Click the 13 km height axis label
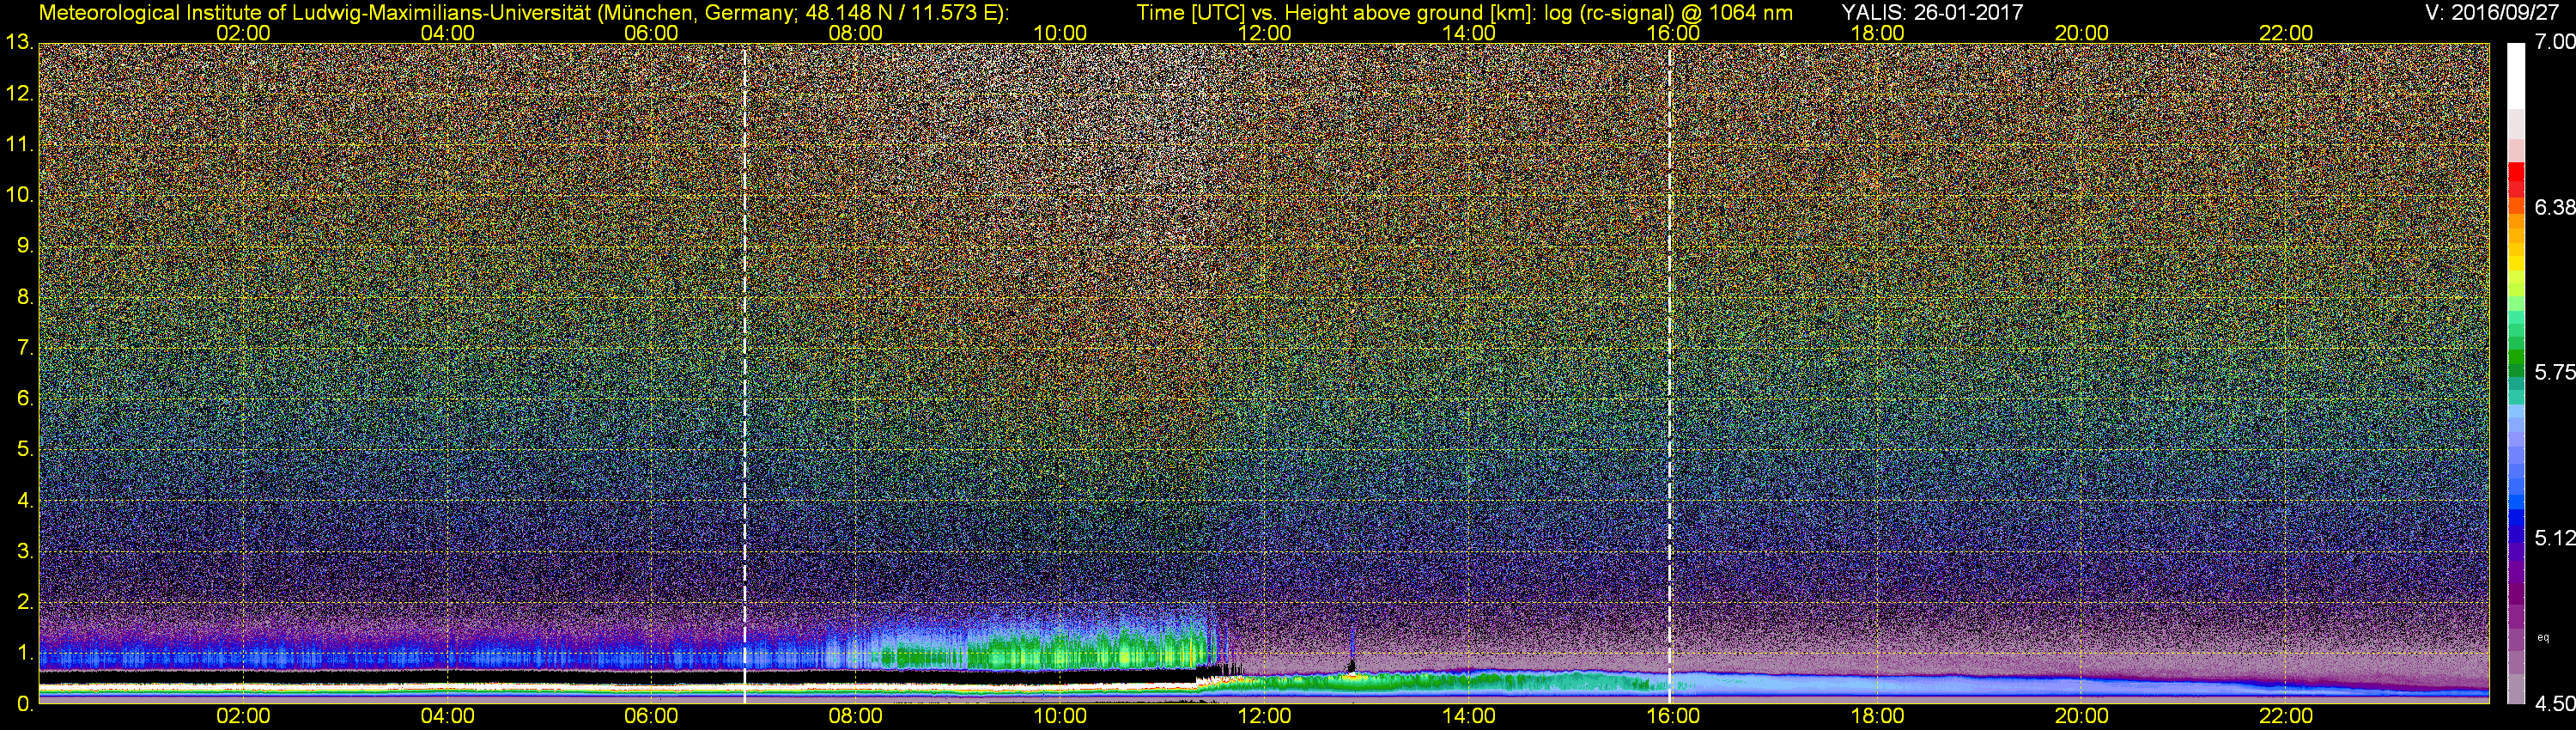2576x730 pixels. 19,43
